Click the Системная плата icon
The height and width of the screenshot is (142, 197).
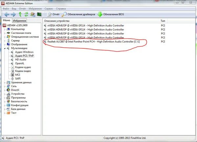point(8,33)
